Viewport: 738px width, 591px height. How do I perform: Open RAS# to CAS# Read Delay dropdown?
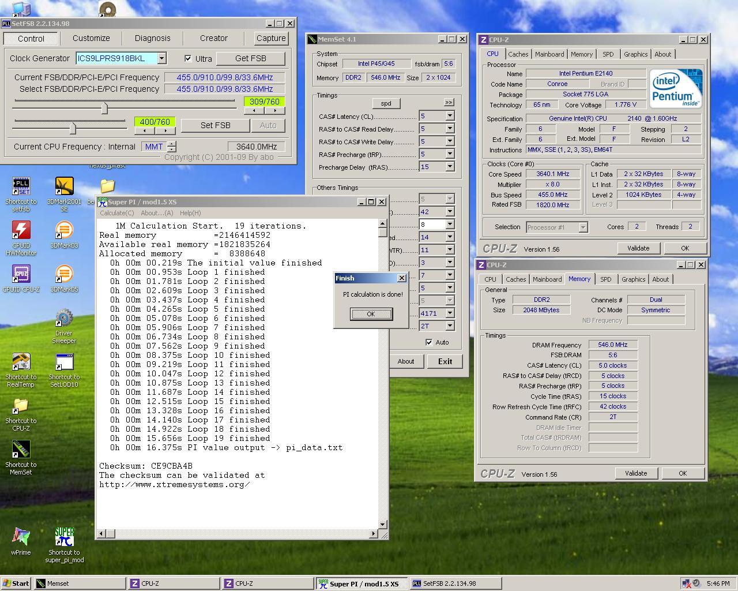450,129
